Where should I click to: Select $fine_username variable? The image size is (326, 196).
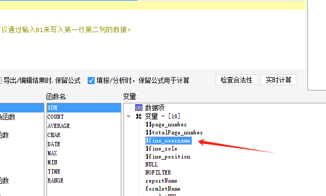pyautogui.click(x=168, y=141)
